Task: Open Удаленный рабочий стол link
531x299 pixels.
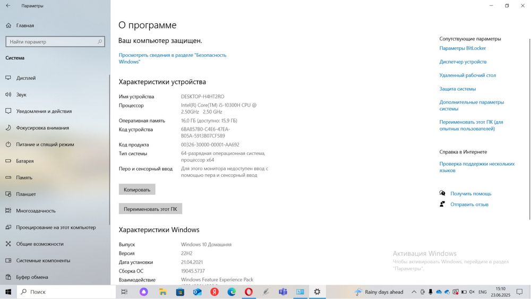Action: [468, 75]
